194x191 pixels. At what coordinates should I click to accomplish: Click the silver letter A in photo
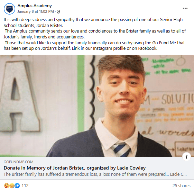click(20, 96)
